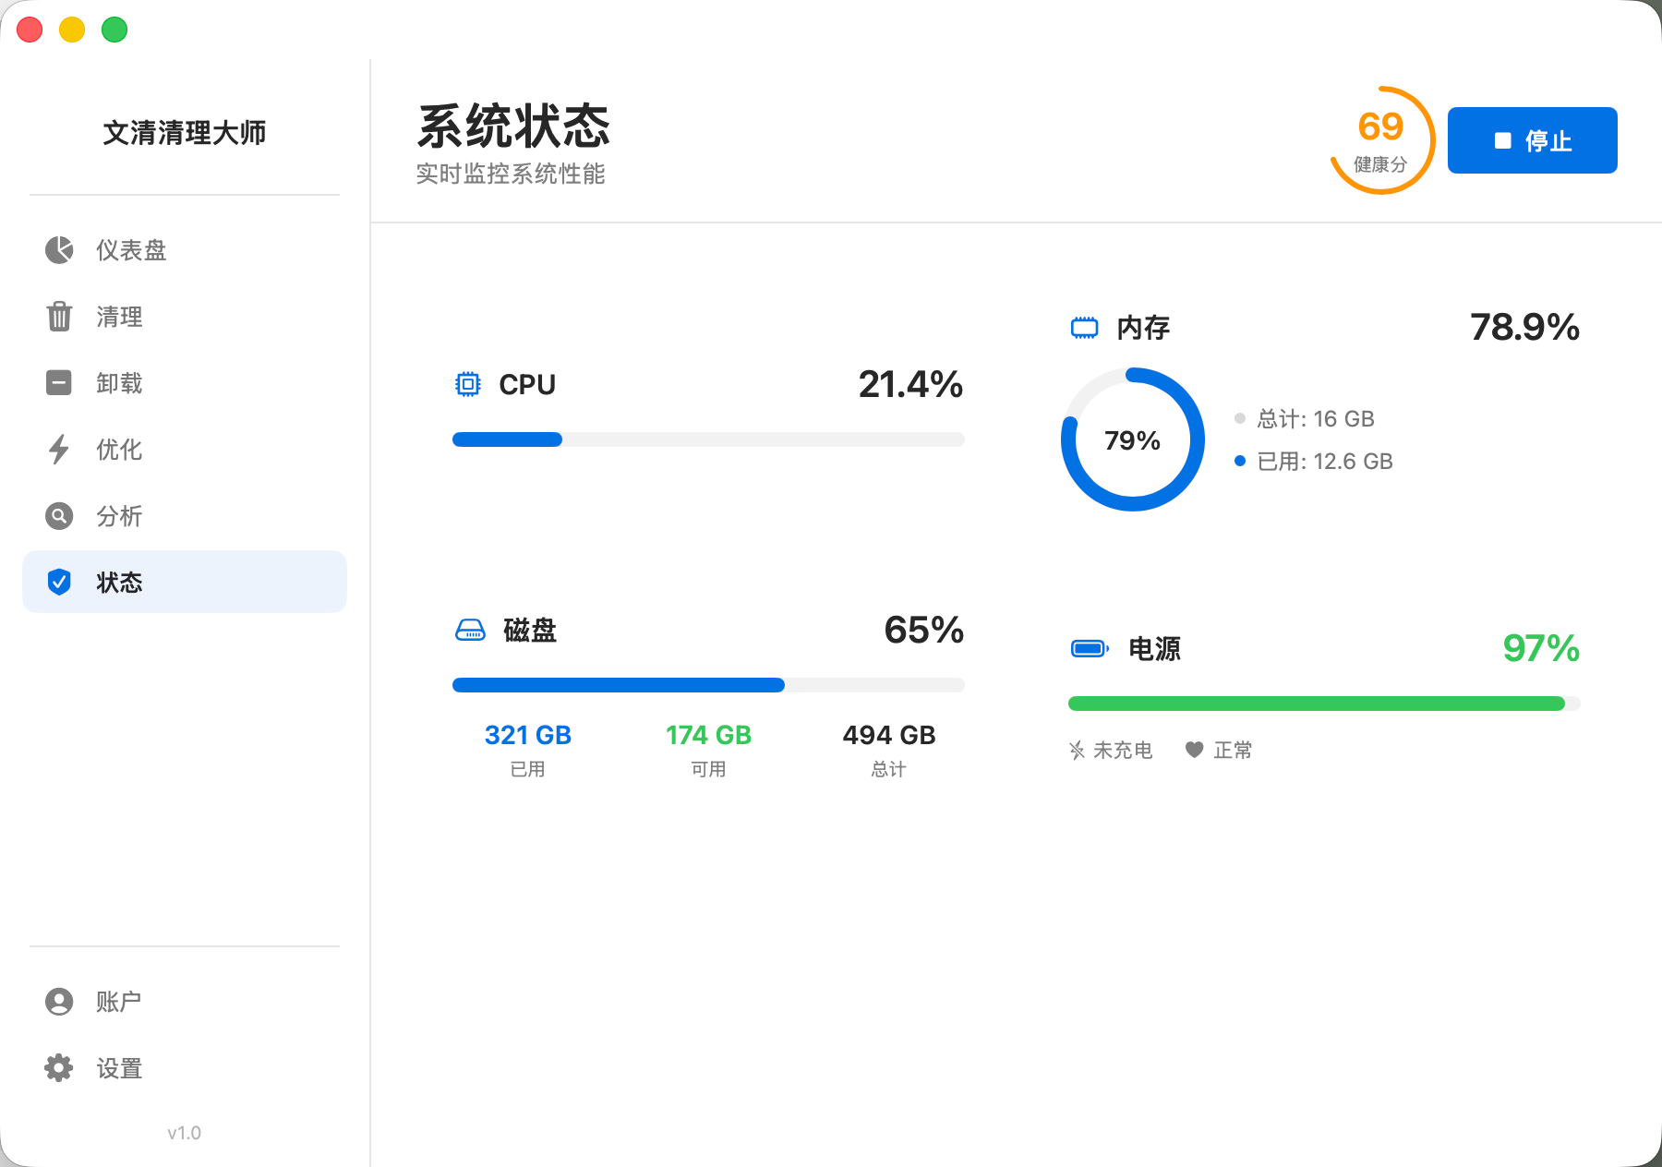The height and width of the screenshot is (1167, 1662).
Task: Click the uninstall minus-box icon
Action: (x=59, y=383)
